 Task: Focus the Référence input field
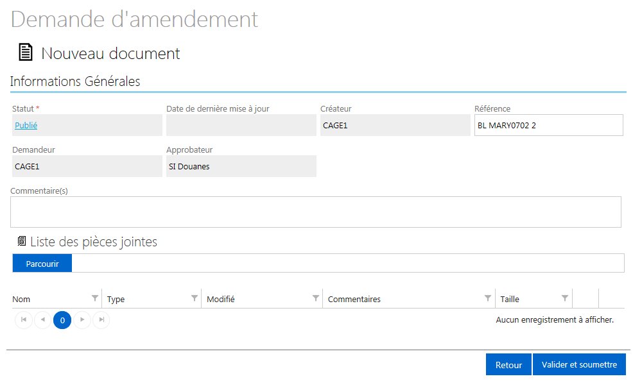pyautogui.click(x=549, y=125)
